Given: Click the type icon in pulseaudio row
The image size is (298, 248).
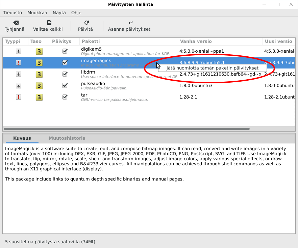Looking at the screenshot, I should click(19, 86).
